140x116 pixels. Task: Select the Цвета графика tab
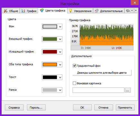(53, 11)
